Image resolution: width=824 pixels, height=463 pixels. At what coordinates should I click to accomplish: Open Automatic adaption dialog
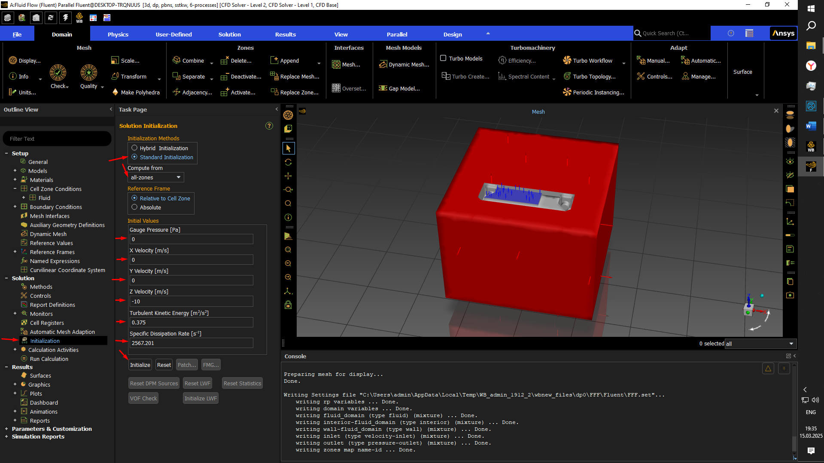tap(701, 61)
